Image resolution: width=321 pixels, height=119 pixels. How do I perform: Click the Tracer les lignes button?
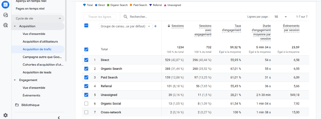click(100, 17)
